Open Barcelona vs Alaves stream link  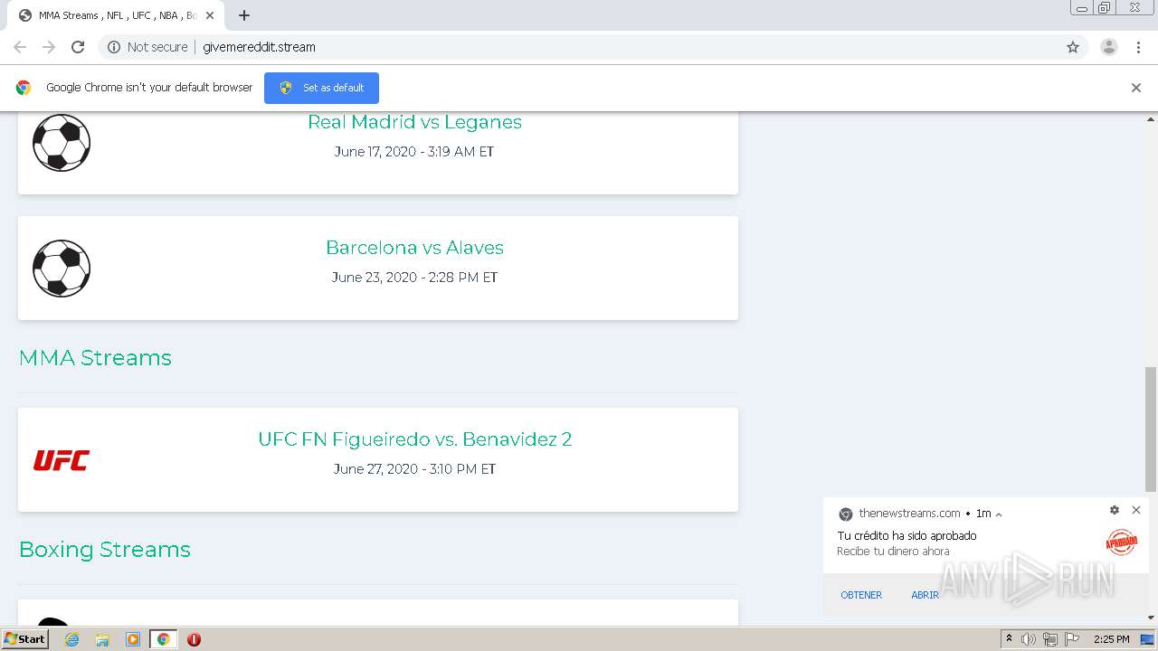click(x=414, y=248)
